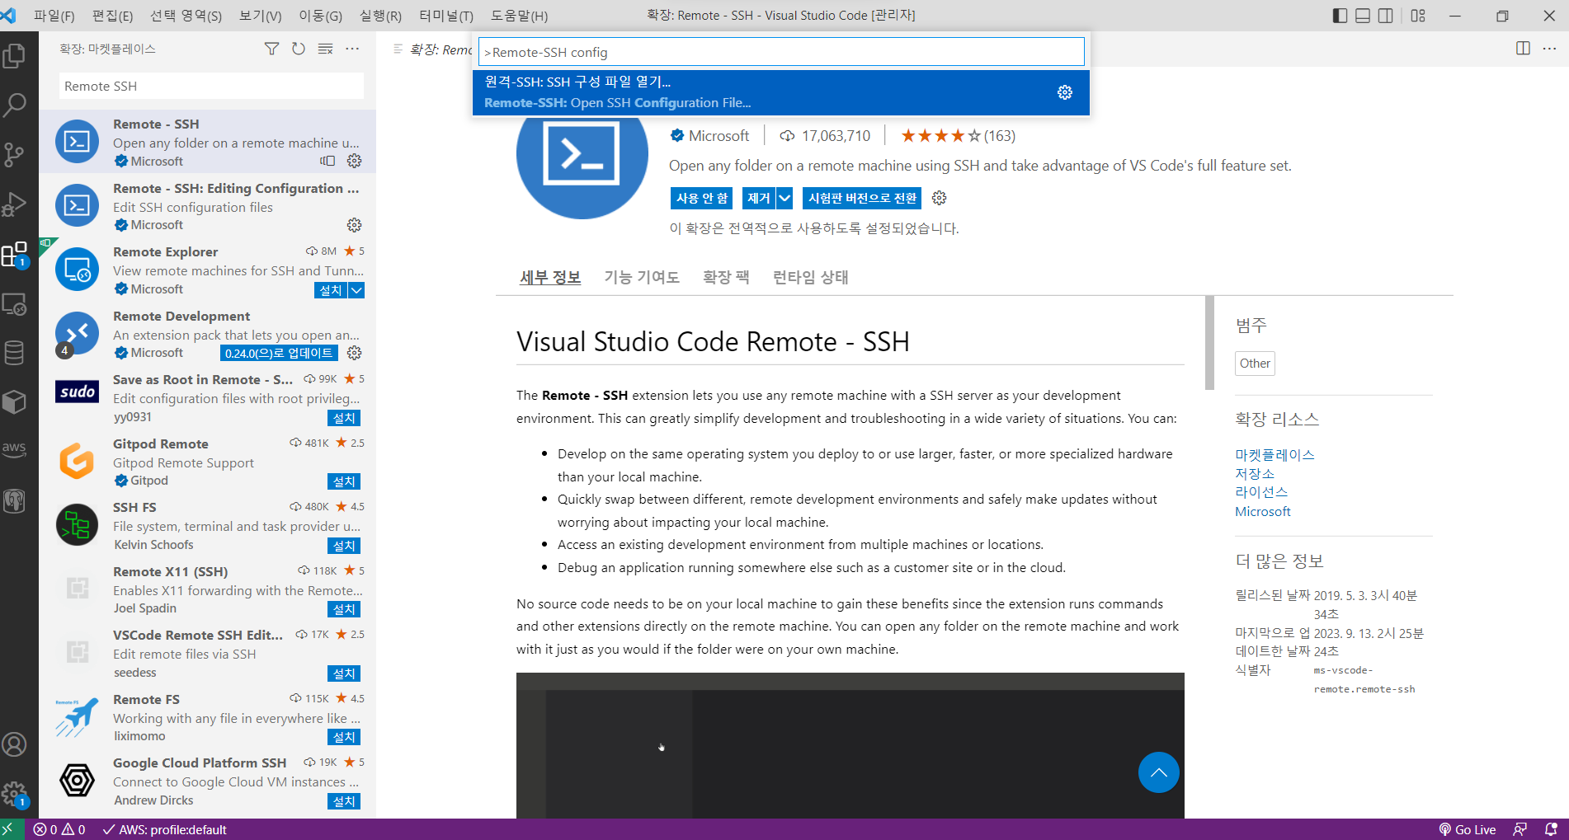The image size is (1569, 840).
Task: Switch to the 런타임 상태 tab
Action: click(810, 277)
